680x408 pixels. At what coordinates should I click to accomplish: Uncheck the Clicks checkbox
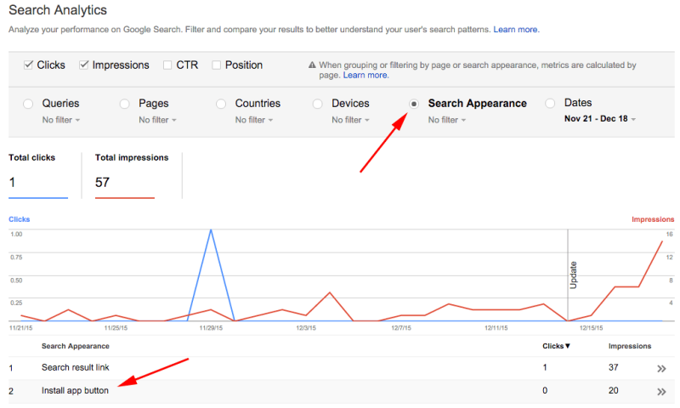(x=29, y=65)
